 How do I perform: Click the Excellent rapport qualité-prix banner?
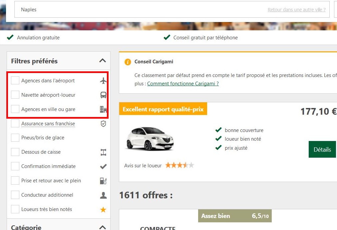(163, 109)
